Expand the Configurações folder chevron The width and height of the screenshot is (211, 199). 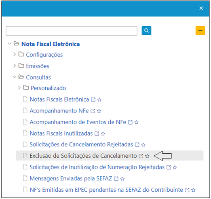(15, 54)
